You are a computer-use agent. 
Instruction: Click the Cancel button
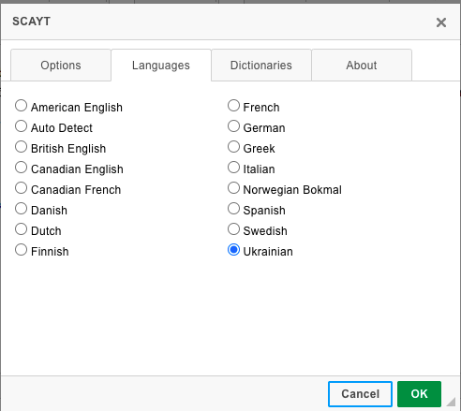pyautogui.click(x=360, y=394)
